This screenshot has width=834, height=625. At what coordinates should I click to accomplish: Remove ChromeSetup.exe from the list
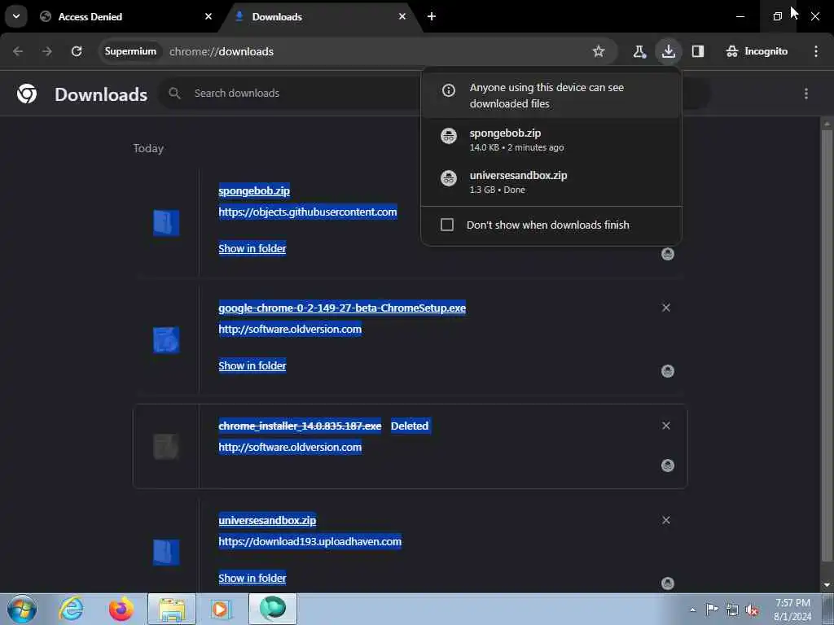(666, 308)
